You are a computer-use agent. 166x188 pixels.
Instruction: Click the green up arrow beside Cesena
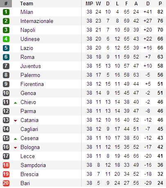[x=15, y=139]
